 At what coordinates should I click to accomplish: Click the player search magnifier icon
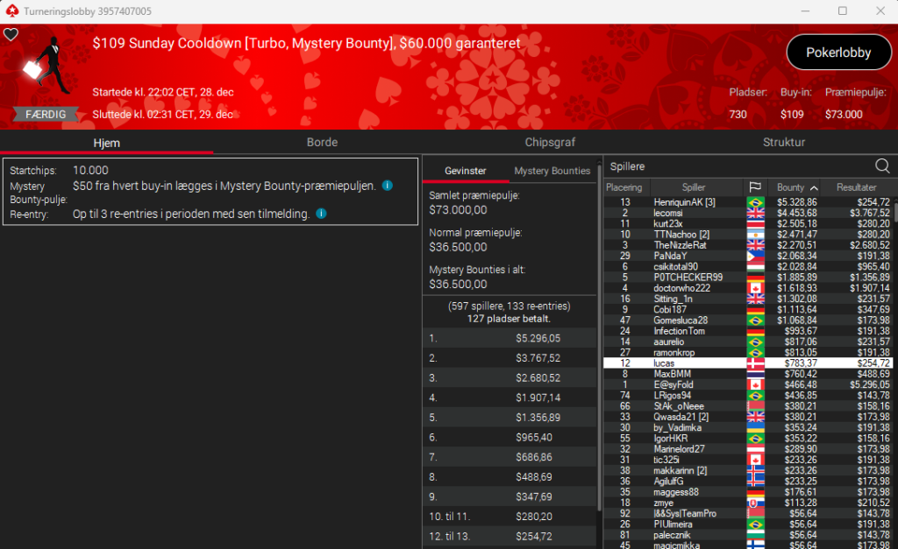[882, 166]
